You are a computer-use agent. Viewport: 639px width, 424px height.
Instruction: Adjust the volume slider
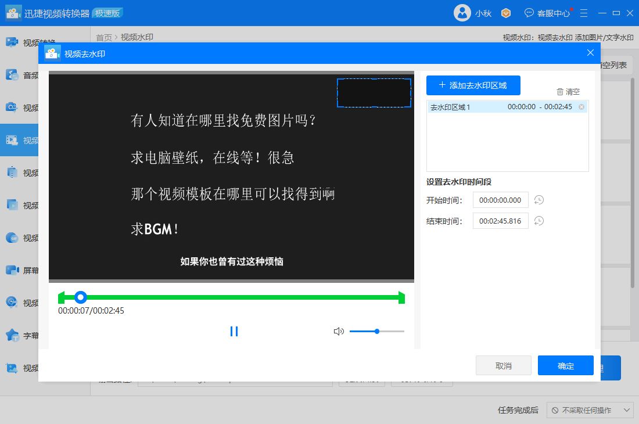point(376,331)
